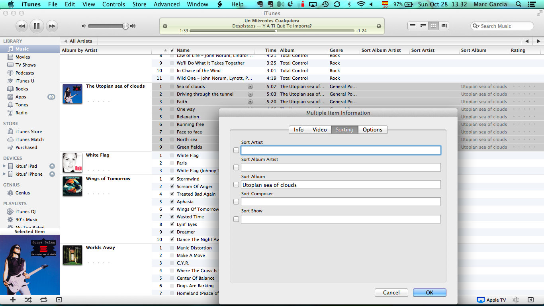The width and height of the screenshot is (544, 306).
Task: Toggle repeat mode
Action: point(44,300)
